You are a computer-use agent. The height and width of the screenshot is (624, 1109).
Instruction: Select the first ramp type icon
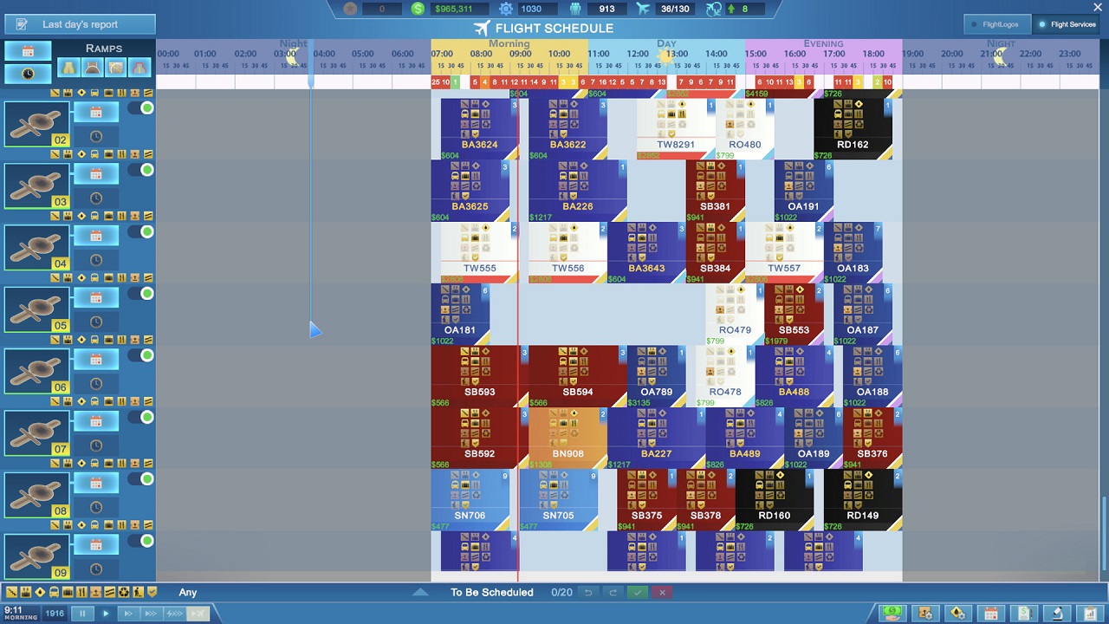pyautogui.click(x=69, y=68)
